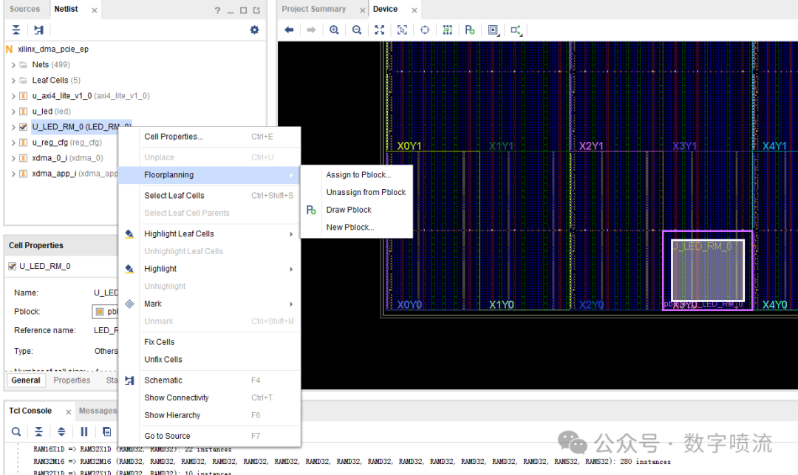Switch to the Project Summary tab

pyautogui.click(x=313, y=10)
